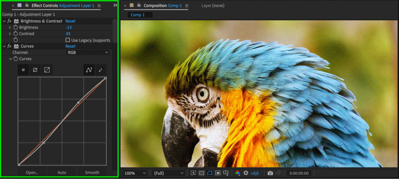Open the 100% magnification dropdown
The width and height of the screenshot is (399, 179).
tap(134, 173)
